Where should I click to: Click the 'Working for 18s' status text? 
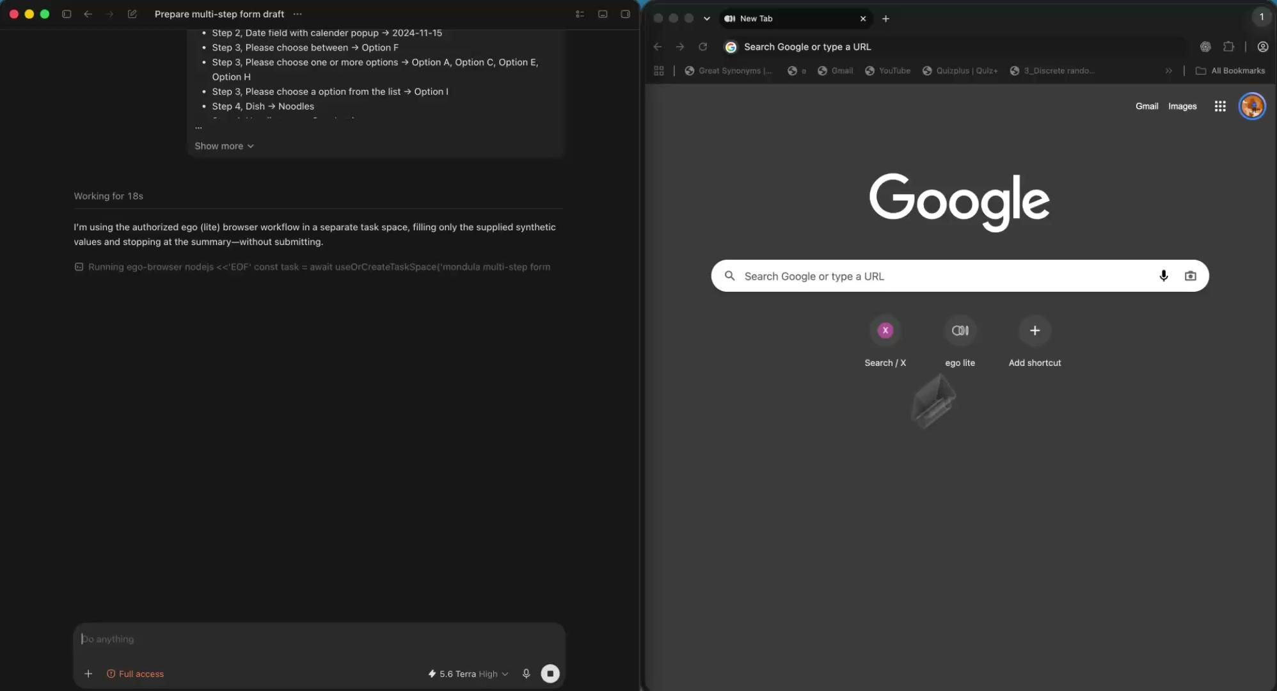(108, 196)
